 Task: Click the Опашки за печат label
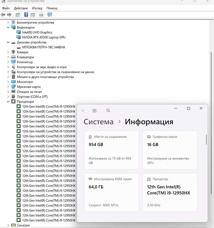click(29, 92)
